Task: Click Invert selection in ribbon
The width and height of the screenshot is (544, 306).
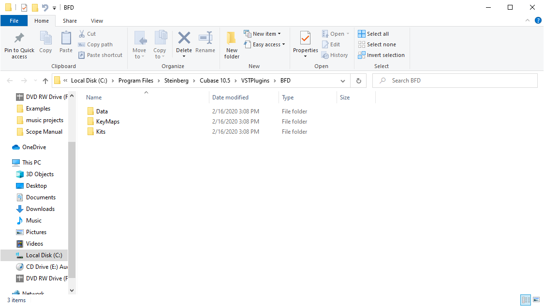Action: (x=382, y=55)
